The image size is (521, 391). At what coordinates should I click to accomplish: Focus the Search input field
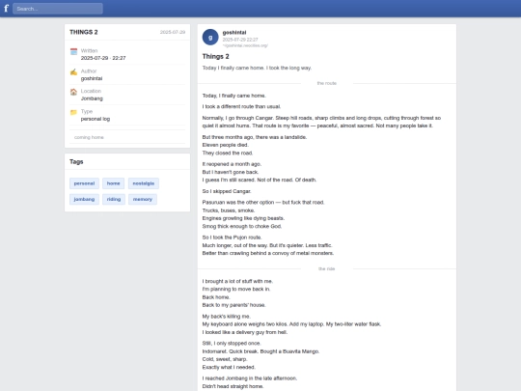coord(58,9)
